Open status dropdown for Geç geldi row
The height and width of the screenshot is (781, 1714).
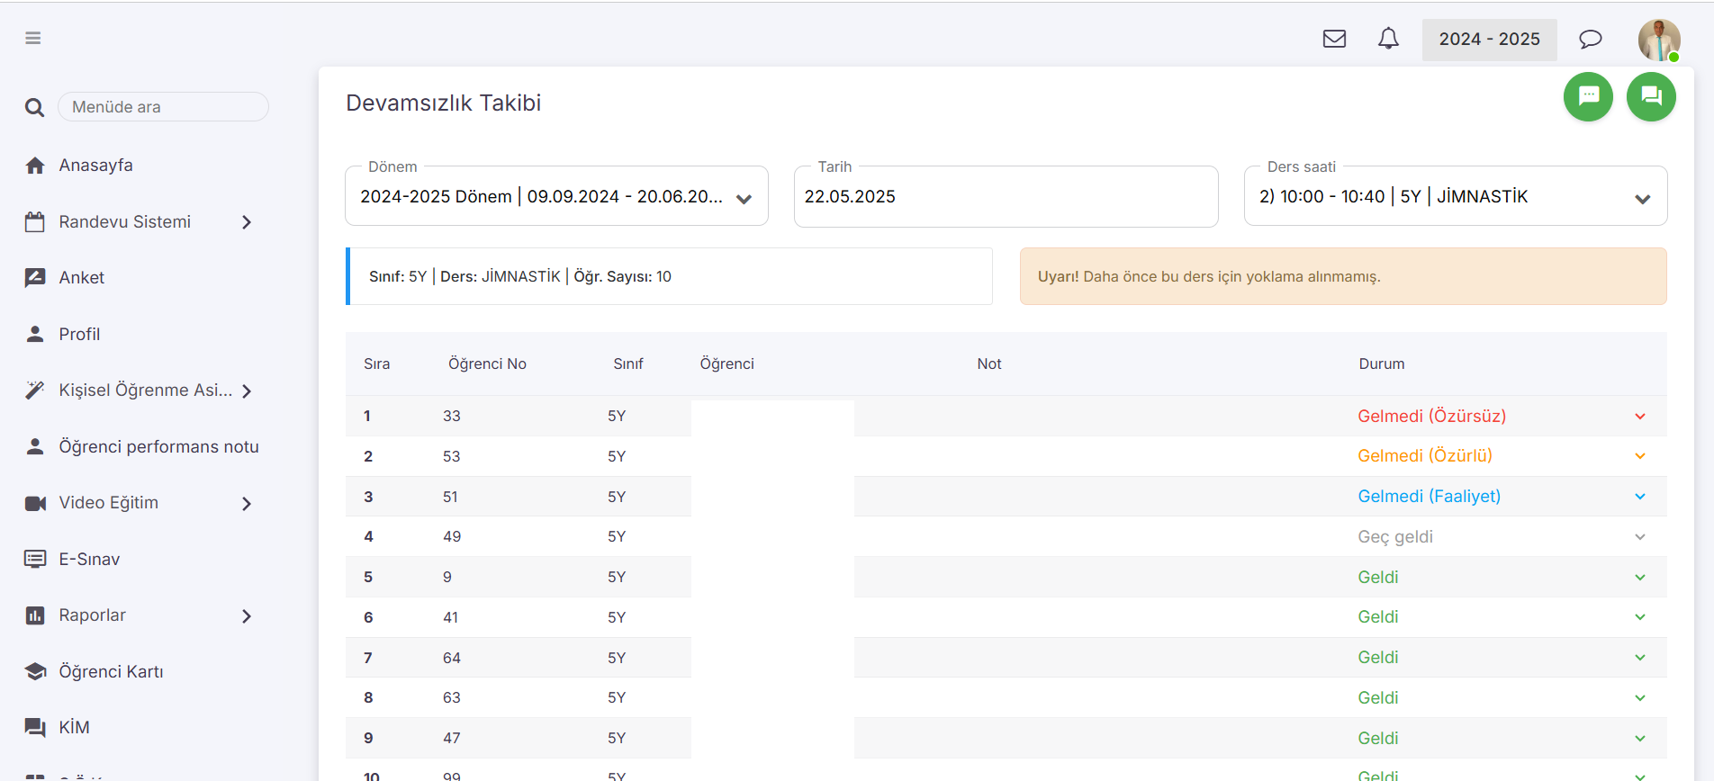point(1501,537)
